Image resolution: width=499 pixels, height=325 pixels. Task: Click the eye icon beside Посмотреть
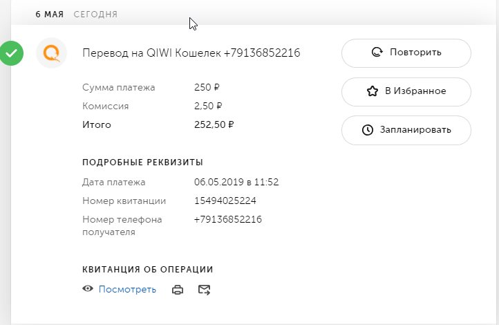[x=88, y=289]
